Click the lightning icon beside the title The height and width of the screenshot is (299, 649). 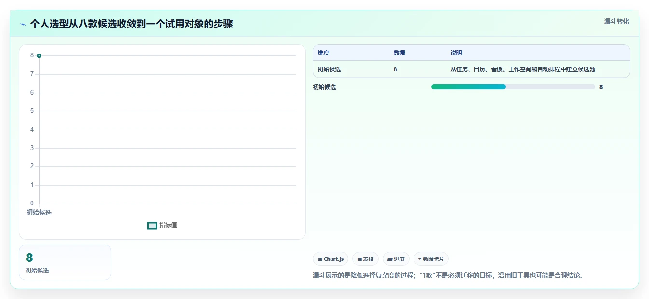23,24
